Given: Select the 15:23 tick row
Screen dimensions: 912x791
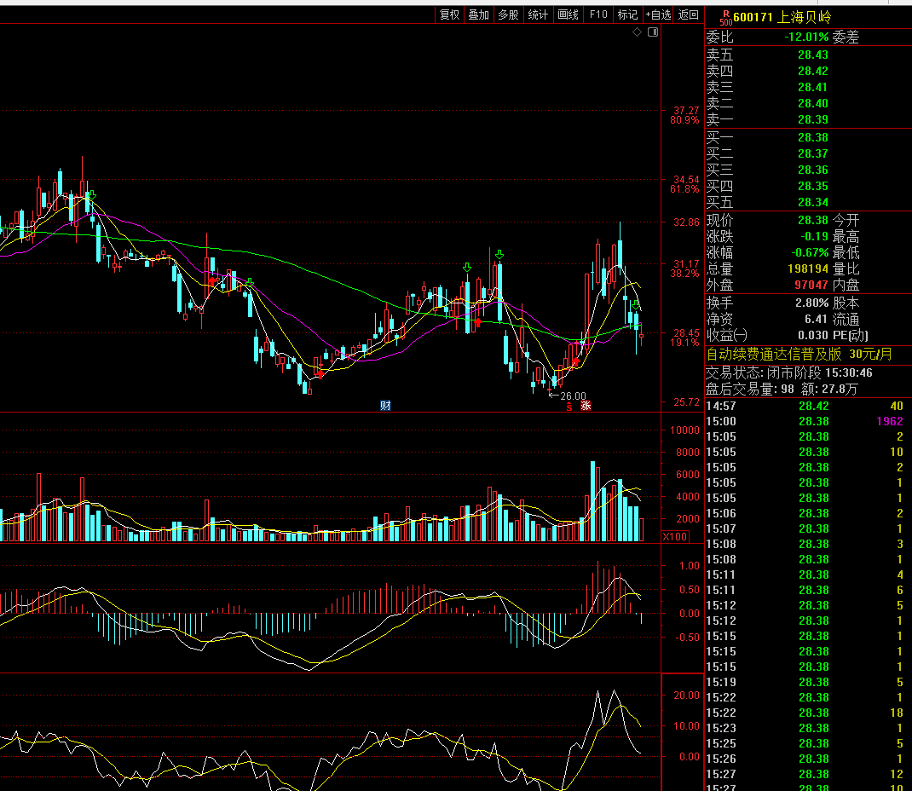Looking at the screenshot, I should (808, 728).
